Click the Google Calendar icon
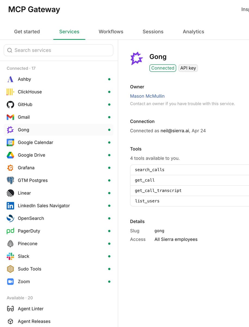This screenshot has width=249, height=327. click(x=10, y=143)
